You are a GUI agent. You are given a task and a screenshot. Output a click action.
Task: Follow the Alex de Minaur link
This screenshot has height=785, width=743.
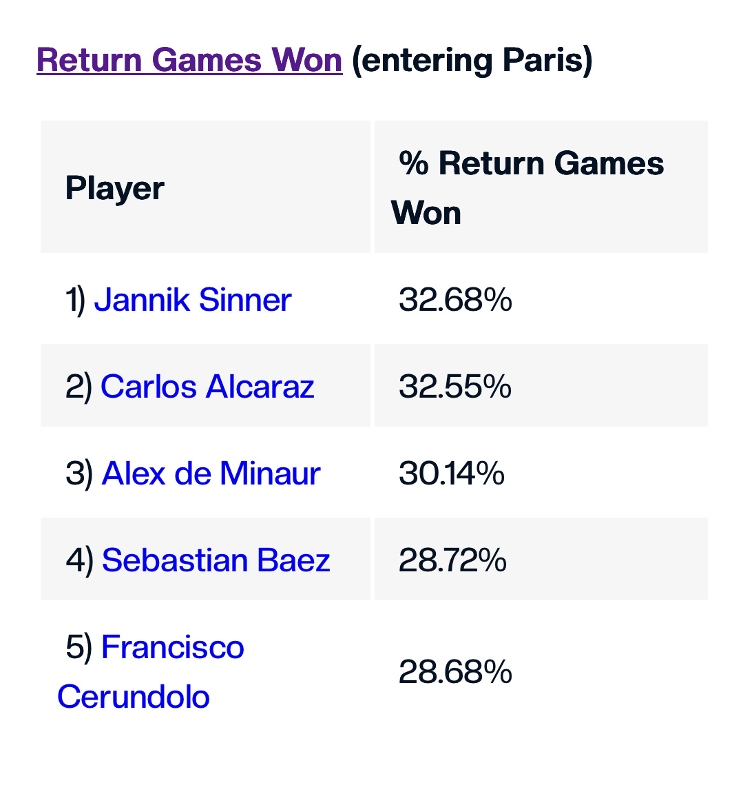coord(211,473)
